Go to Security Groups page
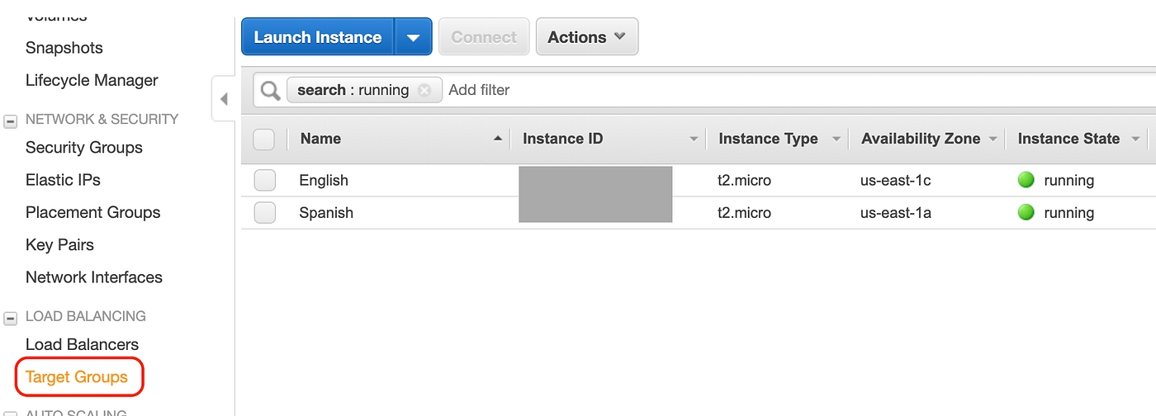 pyautogui.click(x=84, y=148)
